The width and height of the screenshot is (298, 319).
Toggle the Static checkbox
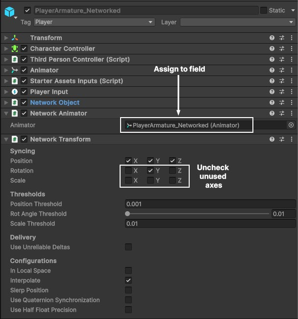click(x=264, y=10)
